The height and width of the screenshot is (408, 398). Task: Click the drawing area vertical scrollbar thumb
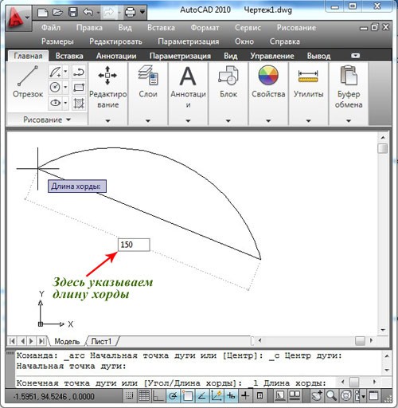pos(383,148)
